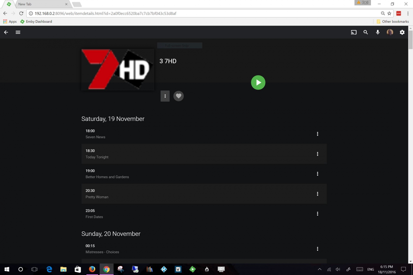Mute system volume from the tray
Image resolution: width=413 pixels, height=275 pixels.
point(337,269)
